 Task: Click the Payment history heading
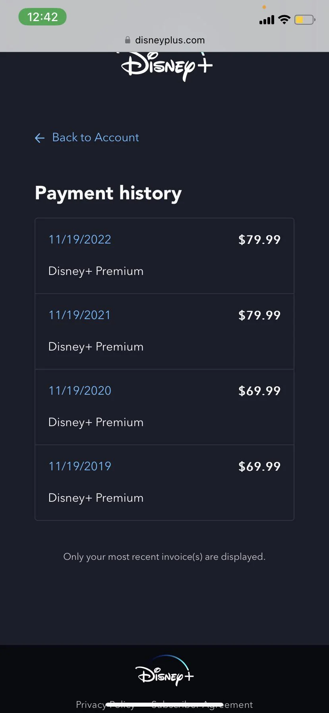click(108, 193)
